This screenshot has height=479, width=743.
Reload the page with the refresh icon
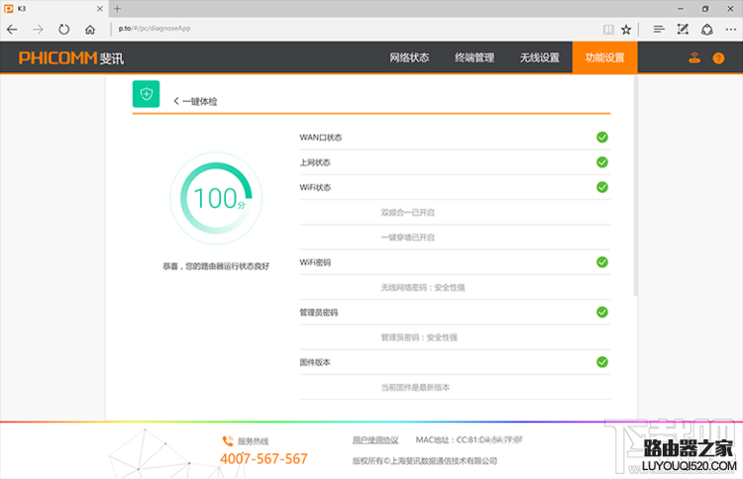coord(63,30)
